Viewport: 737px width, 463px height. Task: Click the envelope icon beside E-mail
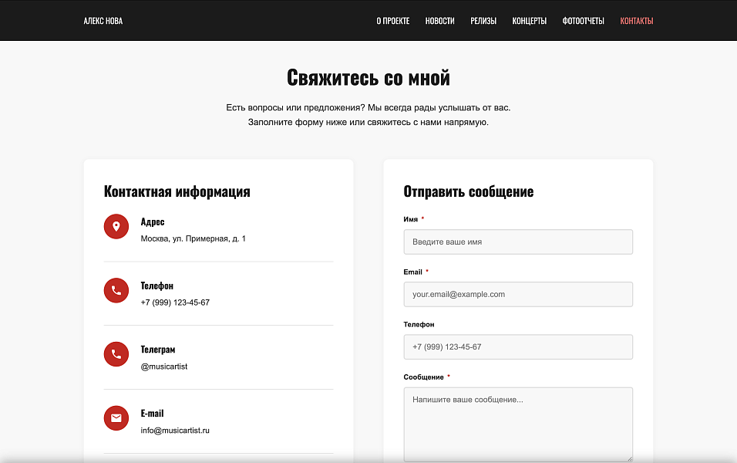pos(116,418)
